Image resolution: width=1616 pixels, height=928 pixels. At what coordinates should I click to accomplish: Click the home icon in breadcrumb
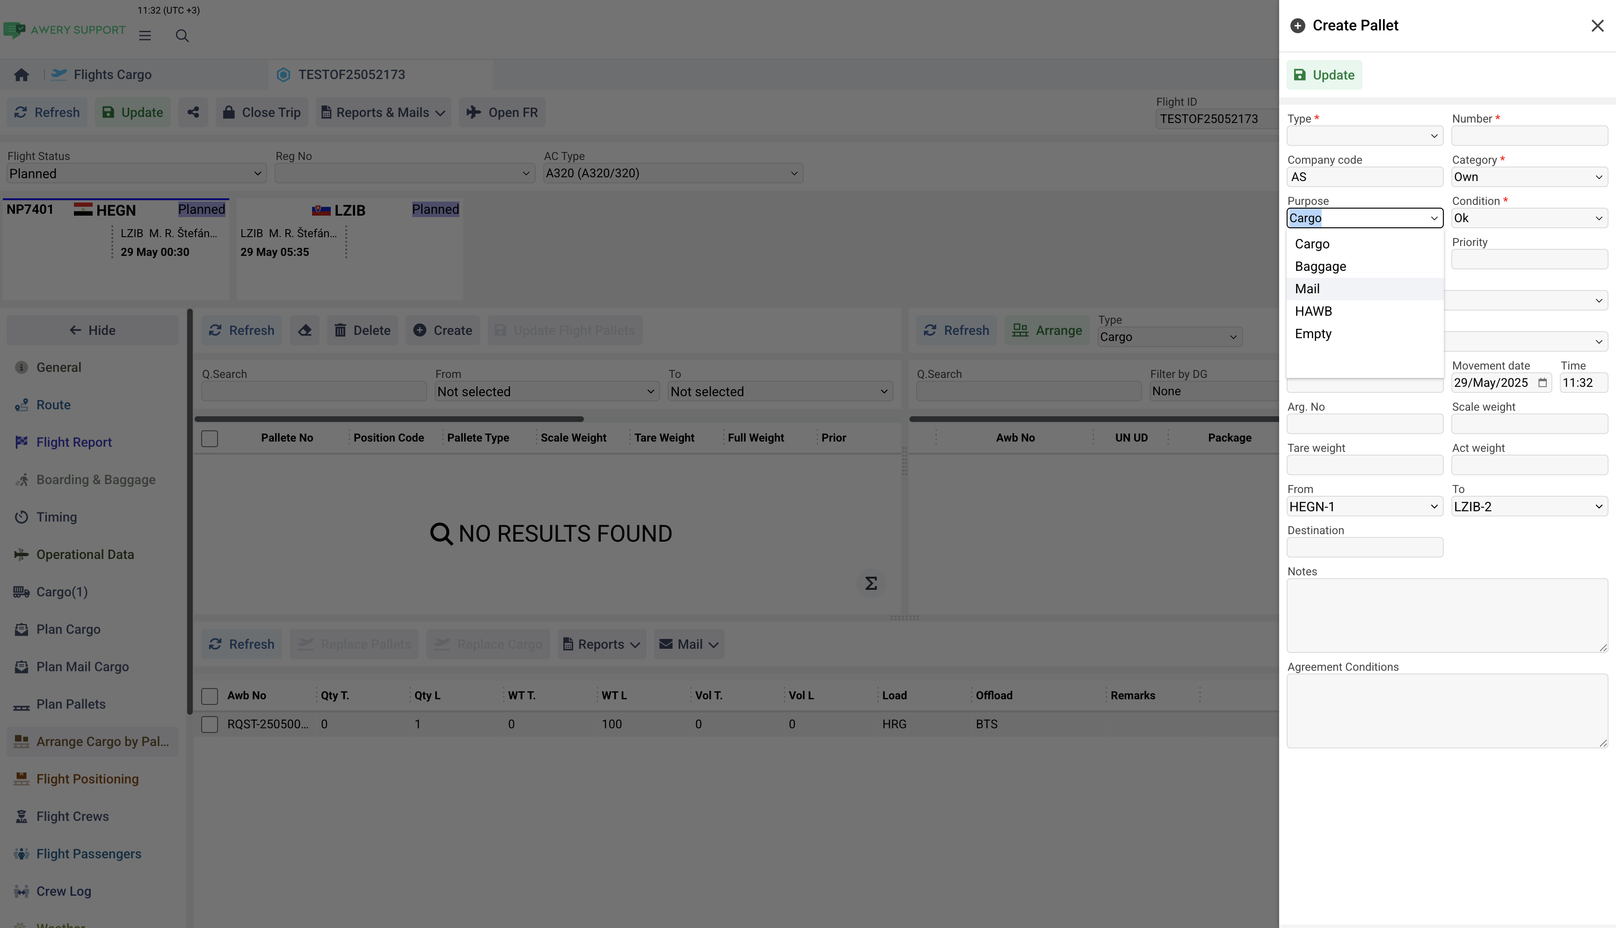(x=21, y=75)
